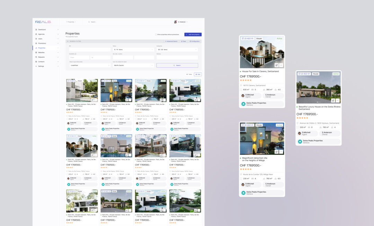Enable Show properties without promotions checkbox
Image resolution: width=374 pixels, height=226 pixels.
(x=156, y=34)
